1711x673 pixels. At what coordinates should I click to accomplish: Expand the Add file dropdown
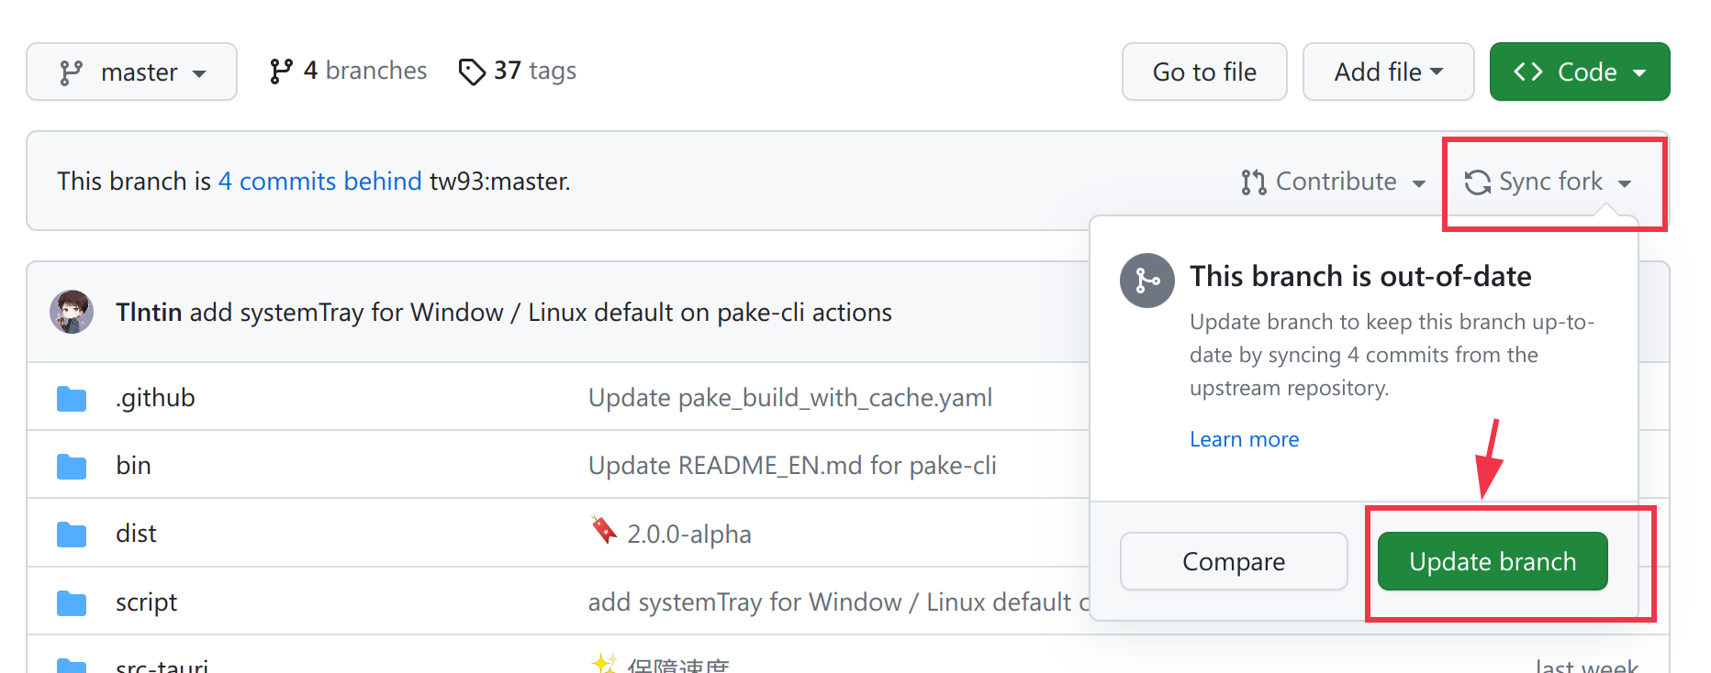[x=1388, y=72]
